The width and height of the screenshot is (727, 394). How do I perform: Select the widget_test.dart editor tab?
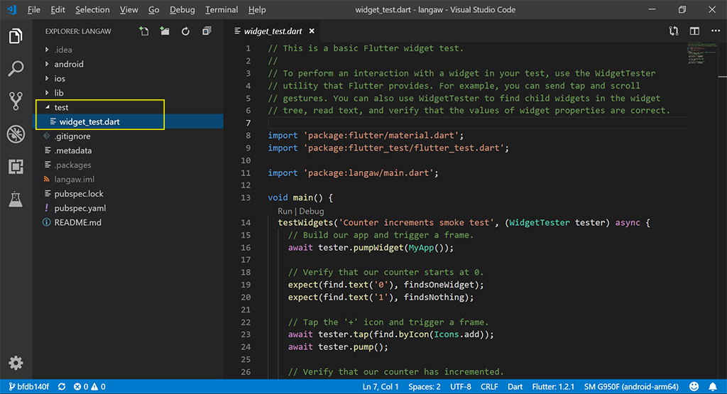point(272,31)
